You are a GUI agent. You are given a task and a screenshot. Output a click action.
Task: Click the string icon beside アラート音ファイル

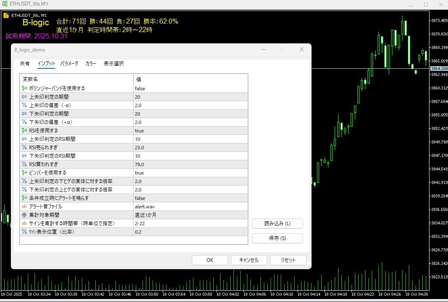[24, 207]
